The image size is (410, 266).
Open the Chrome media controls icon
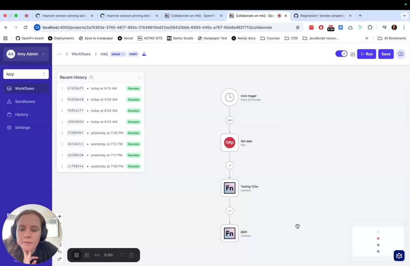[385, 28]
